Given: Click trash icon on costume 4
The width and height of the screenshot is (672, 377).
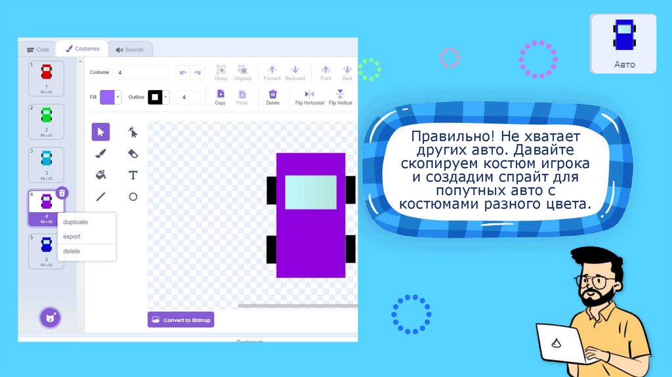Looking at the screenshot, I should coord(62,193).
